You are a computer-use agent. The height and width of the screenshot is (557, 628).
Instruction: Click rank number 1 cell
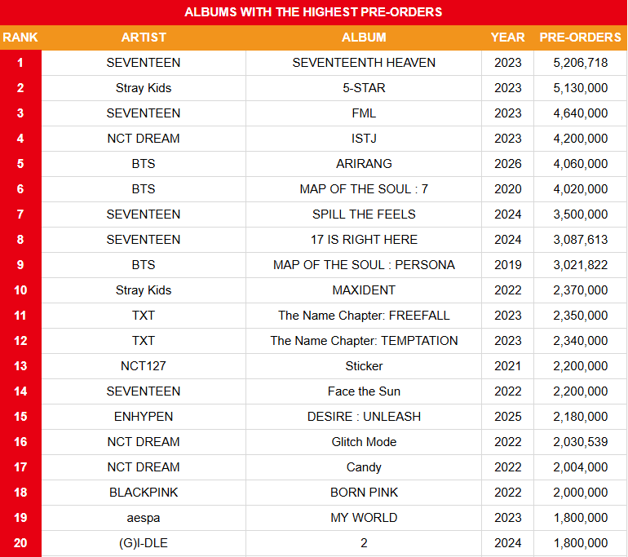click(20, 63)
